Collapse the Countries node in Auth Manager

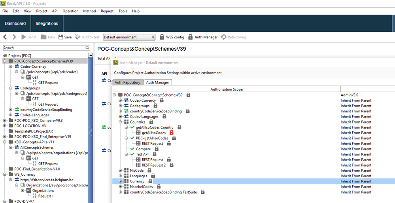[121, 122]
